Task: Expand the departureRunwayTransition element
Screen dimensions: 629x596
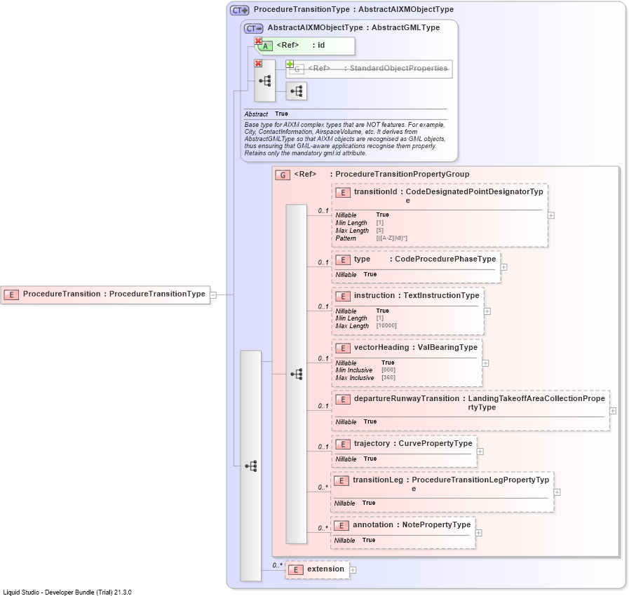Action: tap(613, 411)
